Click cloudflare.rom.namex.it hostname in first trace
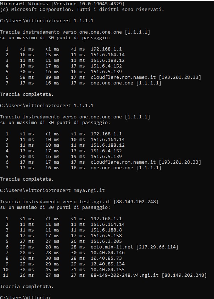Screen dimensions: 214x299 point(123,77)
